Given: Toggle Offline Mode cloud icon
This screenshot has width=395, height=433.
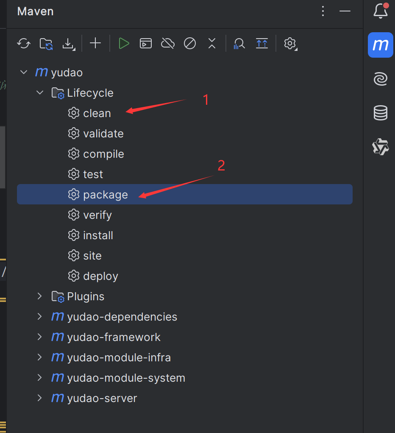Looking at the screenshot, I should tap(168, 44).
